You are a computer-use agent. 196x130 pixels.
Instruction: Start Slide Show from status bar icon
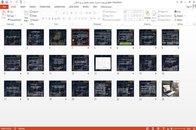pos(164,128)
